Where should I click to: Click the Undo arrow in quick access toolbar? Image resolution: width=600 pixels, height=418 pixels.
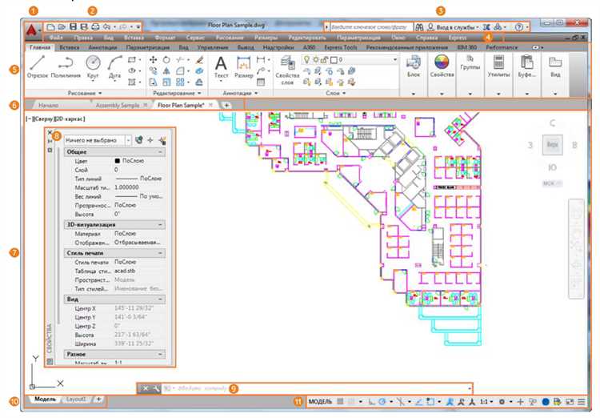tap(106, 26)
